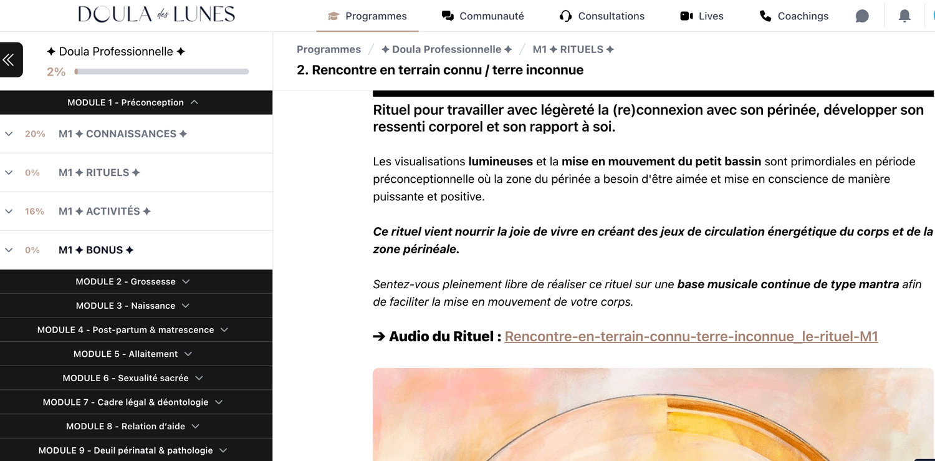Click the course progress bar
935x461 pixels.
tap(161, 72)
